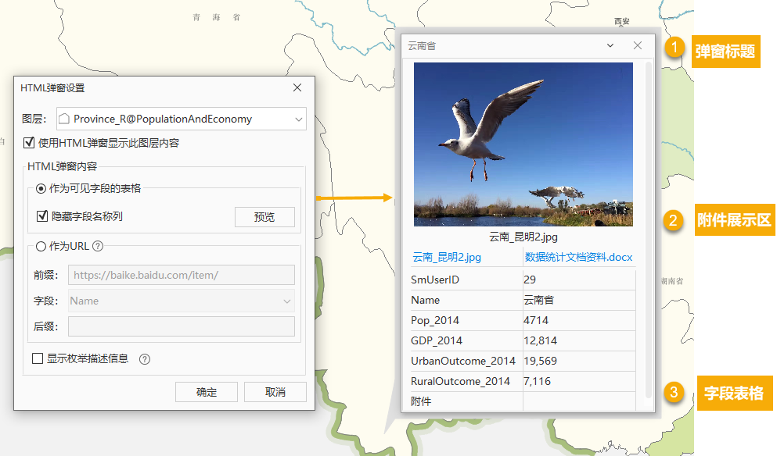Close the HTML弹窗设置 dialog
This screenshot has height=456, width=777.
click(297, 88)
